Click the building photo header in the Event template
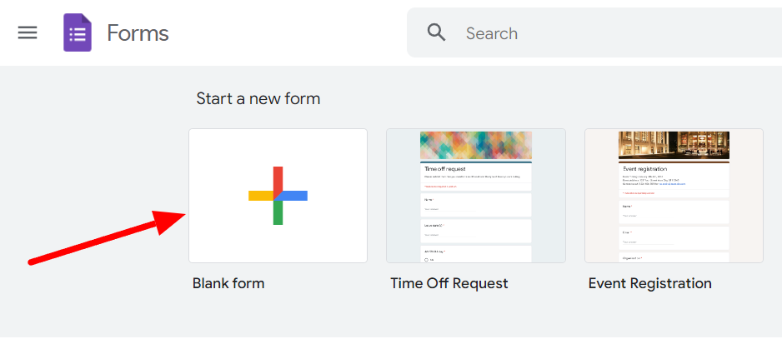This screenshot has width=782, height=339. coord(674,145)
